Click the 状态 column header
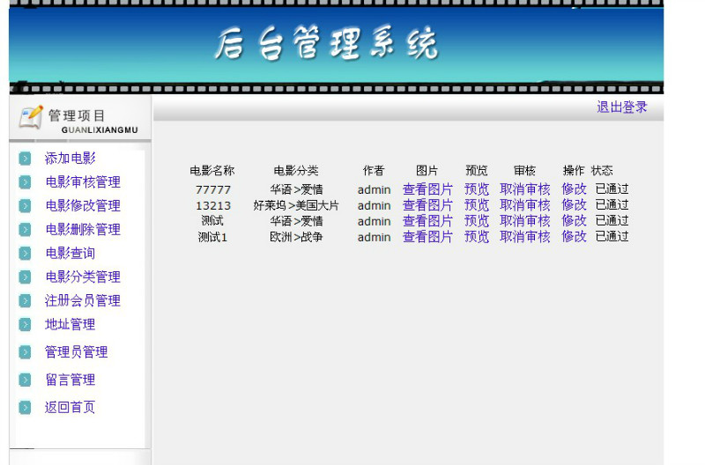The width and height of the screenshot is (705, 465). (602, 171)
